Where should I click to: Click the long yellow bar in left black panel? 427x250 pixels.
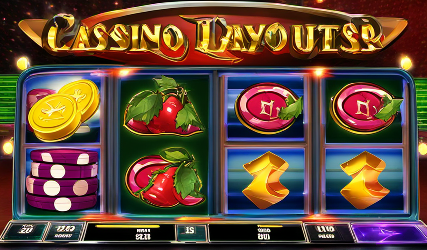(128, 226)
